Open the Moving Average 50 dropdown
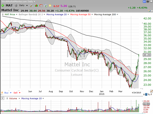153x114 pixels. click(92, 14)
